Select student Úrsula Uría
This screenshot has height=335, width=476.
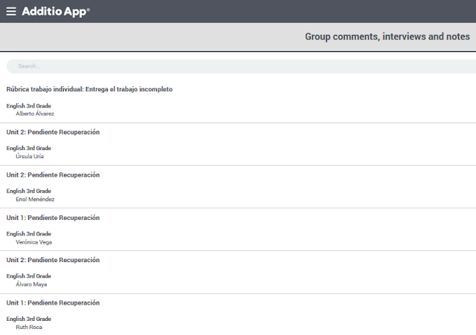pos(30,156)
